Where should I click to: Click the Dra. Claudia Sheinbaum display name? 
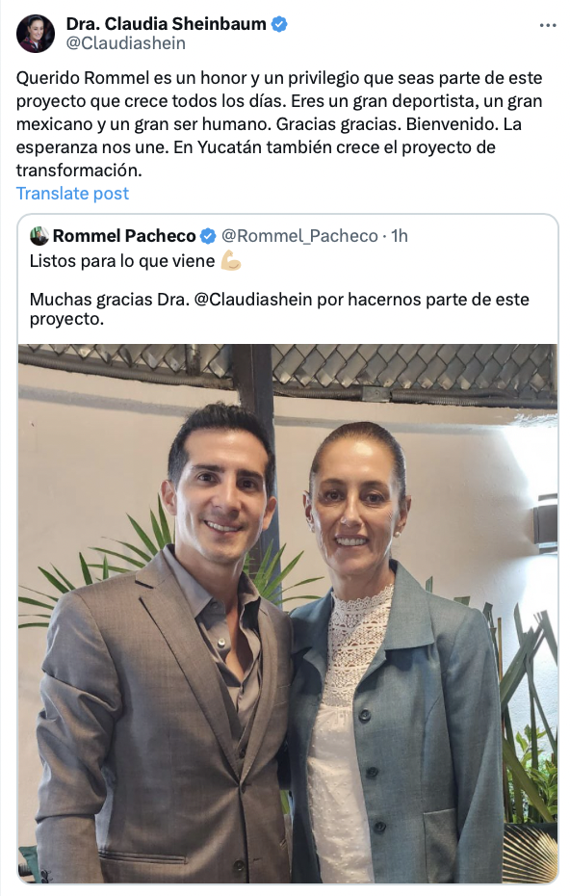(x=167, y=24)
